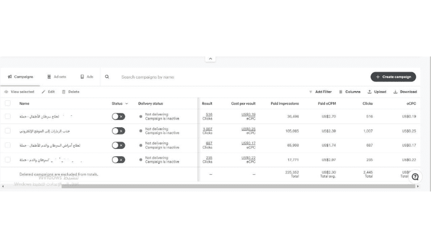This screenshot has height=248, width=431.
Task: Click the Create campaign button
Action: (393, 77)
